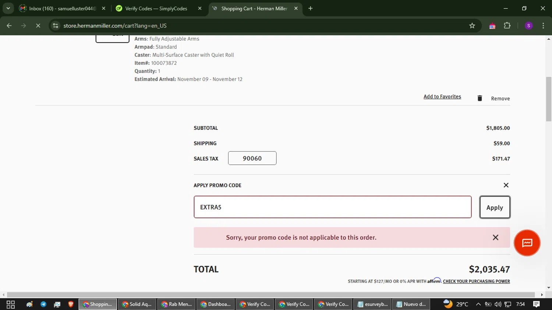552x310 pixels.
Task: Open the notification center icon
Action: (537, 304)
